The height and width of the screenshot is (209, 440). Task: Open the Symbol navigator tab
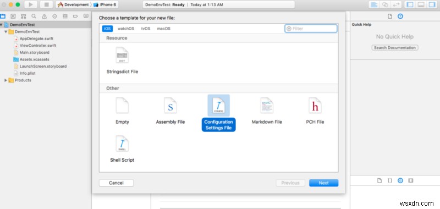[x=13, y=16]
